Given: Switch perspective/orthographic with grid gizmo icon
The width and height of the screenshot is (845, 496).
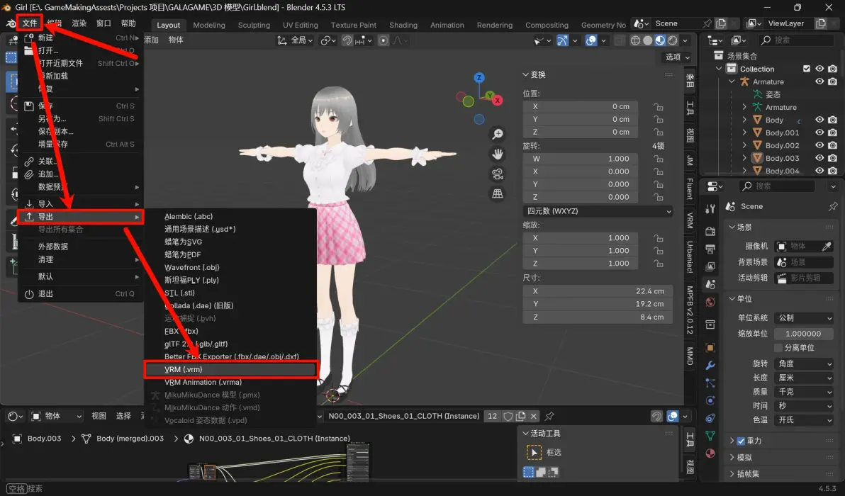Looking at the screenshot, I should pyautogui.click(x=498, y=194).
